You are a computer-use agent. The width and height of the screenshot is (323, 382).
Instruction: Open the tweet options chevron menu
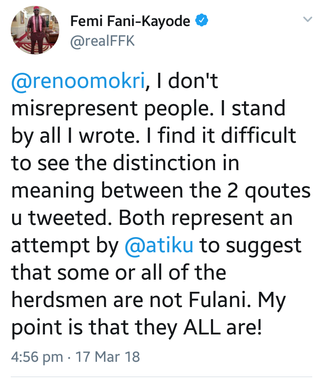pyautogui.click(x=307, y=20)
